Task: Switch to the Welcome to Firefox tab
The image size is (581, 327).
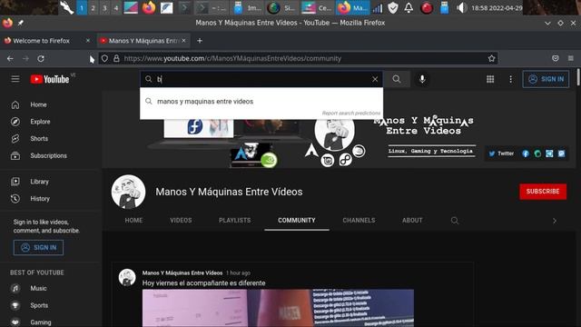Action: point(47,41)
